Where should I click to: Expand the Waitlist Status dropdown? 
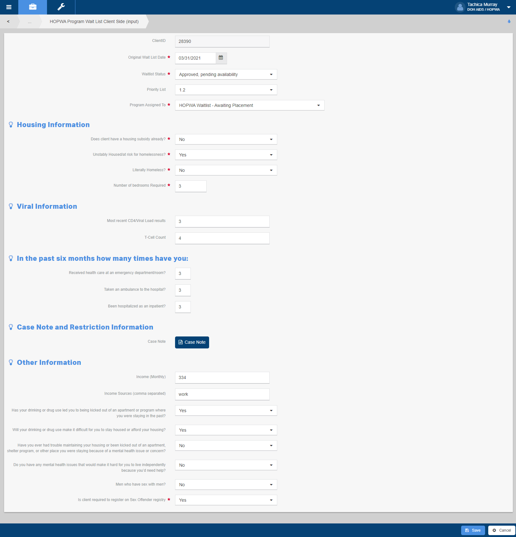click(226, 74)
